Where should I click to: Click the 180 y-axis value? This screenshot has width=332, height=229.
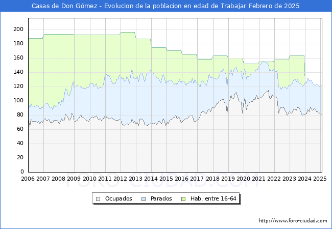(18, 44)
